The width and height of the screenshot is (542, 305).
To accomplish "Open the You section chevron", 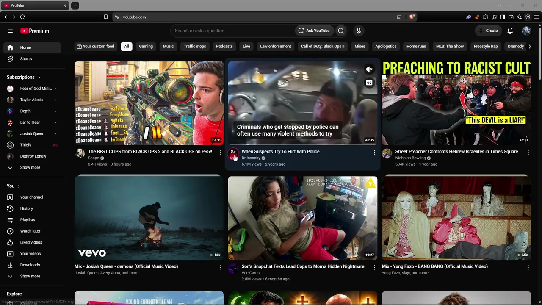I will (19, 186).
